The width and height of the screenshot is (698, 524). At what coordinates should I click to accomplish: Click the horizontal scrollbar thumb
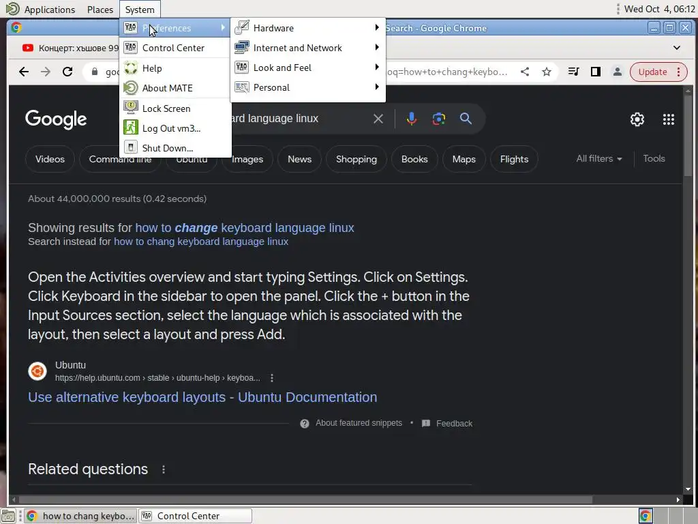[x=305, y=500]
